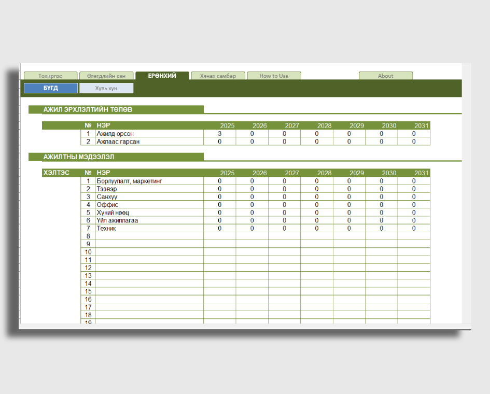The image size is (490, 394).
Task: Click the 2031 column header in АЖИЛТНЫ МЭДЭЭЛЭЛ
Action: click(x=421, y=173)
